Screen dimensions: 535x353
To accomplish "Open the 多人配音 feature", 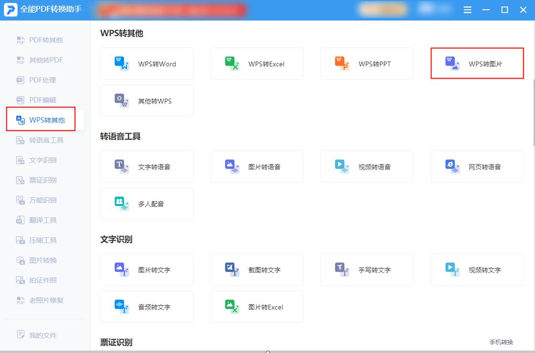I will (147, 204).
